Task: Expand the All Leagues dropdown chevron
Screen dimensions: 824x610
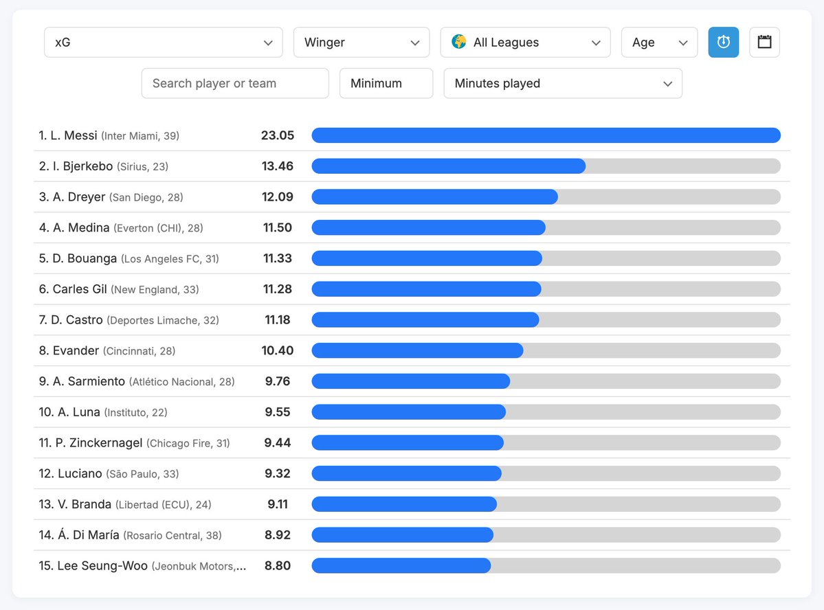Action: tap(596, 43)
